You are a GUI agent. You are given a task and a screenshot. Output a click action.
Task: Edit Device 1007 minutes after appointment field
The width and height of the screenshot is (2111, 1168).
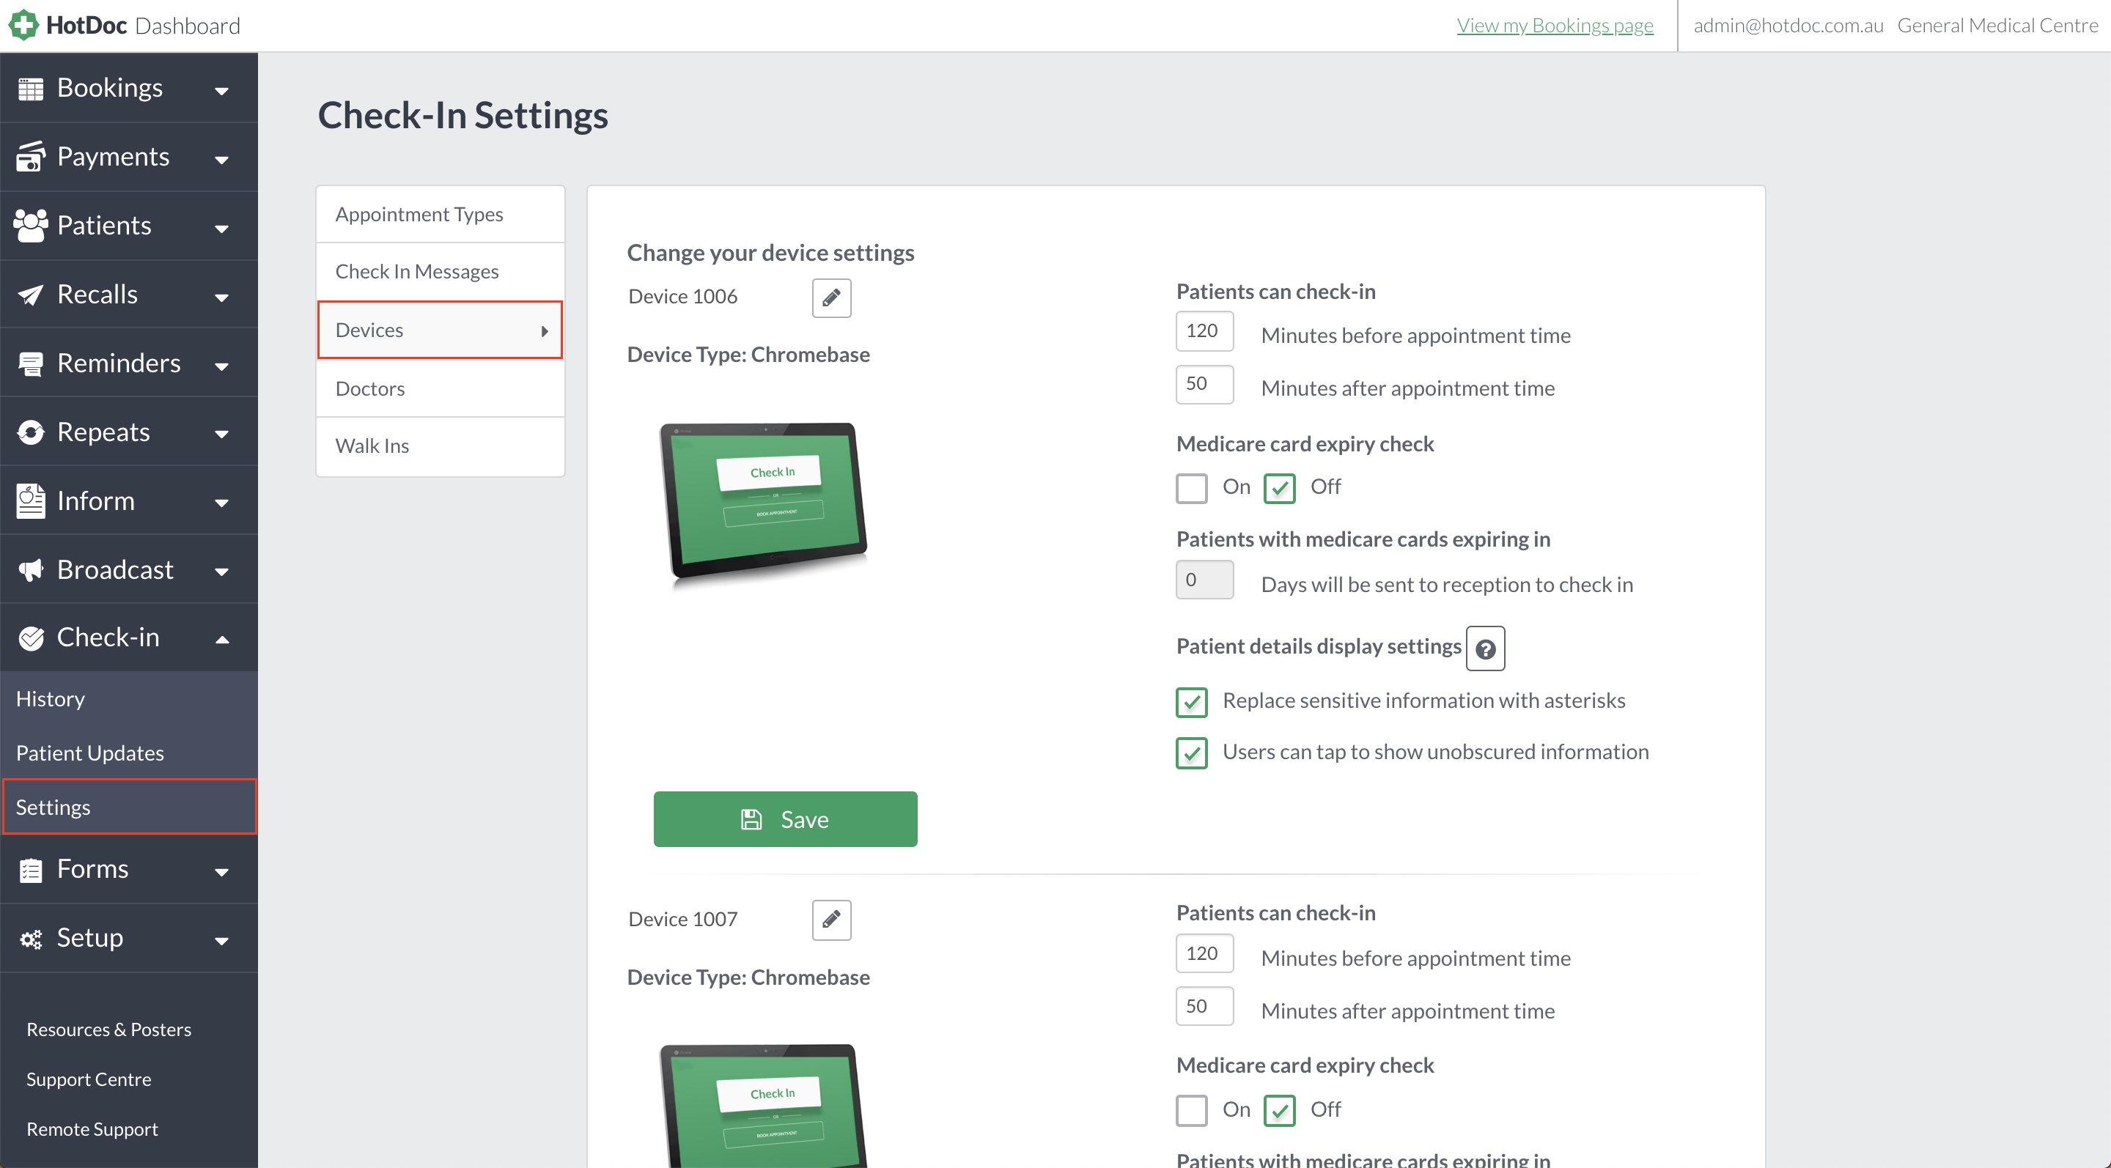coord(1204,1007)
